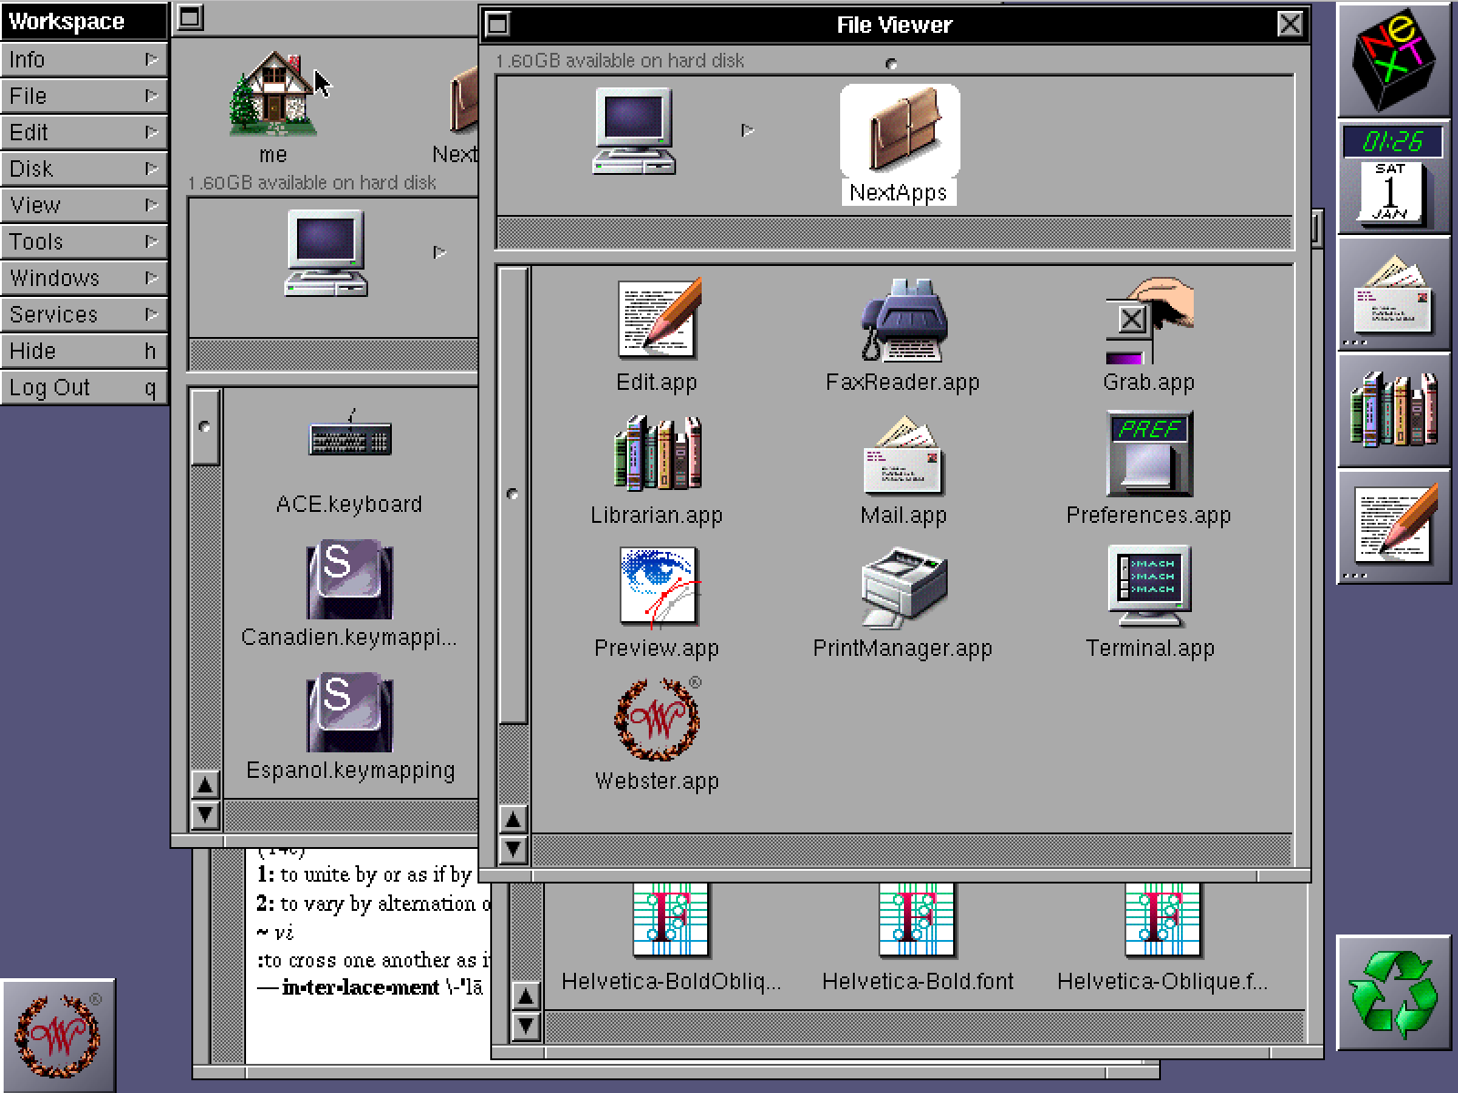Click the NeXT cube dock icon
The image size is (1458, 1093).
click(x=1393, y=60)
